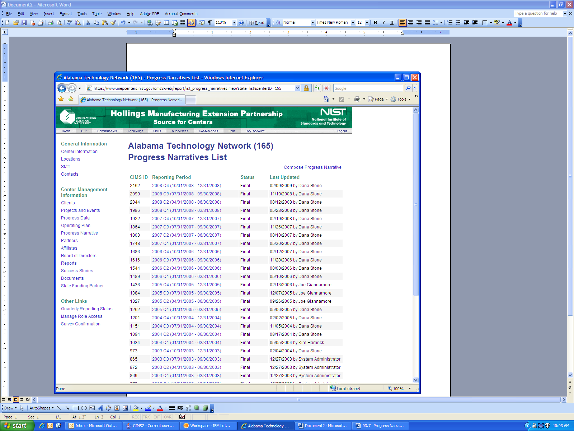Click the Logout link on the webpage
The image size is (574, 431).
tap(342, 131)
